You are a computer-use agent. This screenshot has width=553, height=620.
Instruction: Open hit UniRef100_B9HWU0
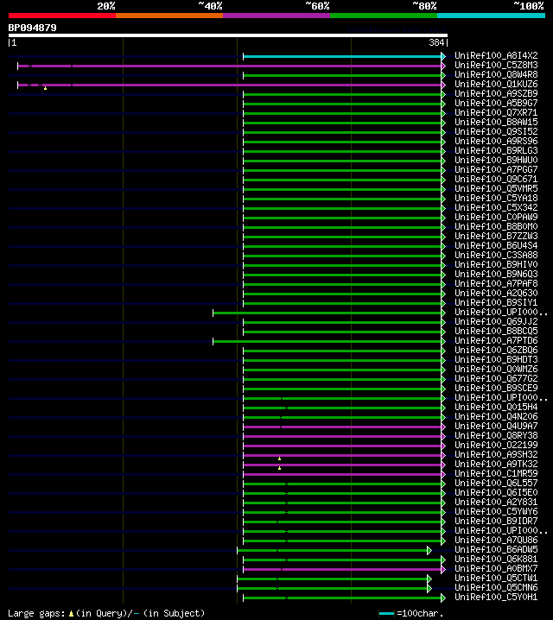click(x=496, y=160)
